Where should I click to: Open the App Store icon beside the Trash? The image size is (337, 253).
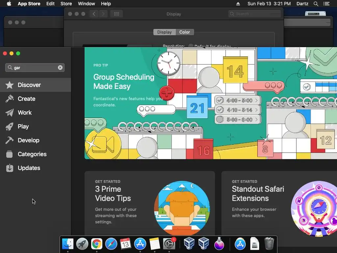240,244
